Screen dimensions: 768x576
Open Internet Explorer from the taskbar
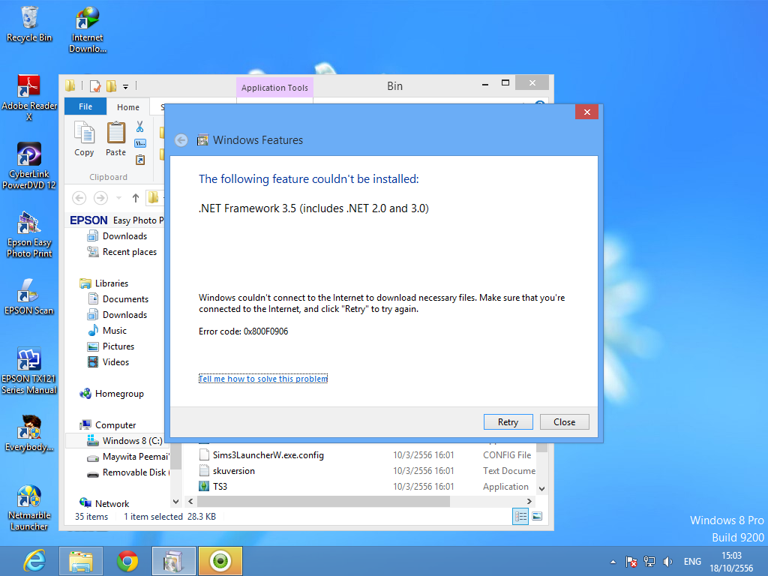tap(34, 560)
